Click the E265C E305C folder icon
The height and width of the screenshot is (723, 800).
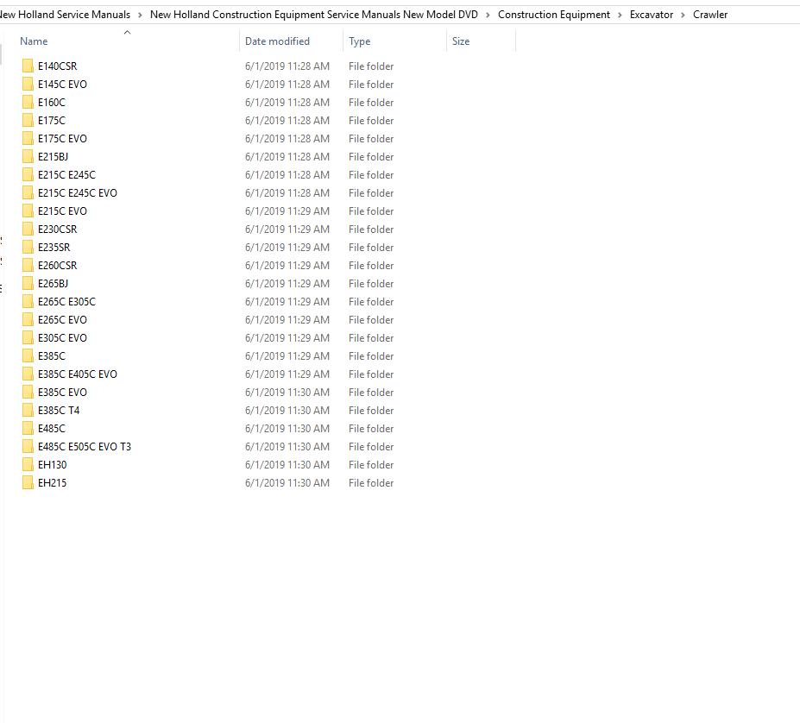tap(28, 302)
